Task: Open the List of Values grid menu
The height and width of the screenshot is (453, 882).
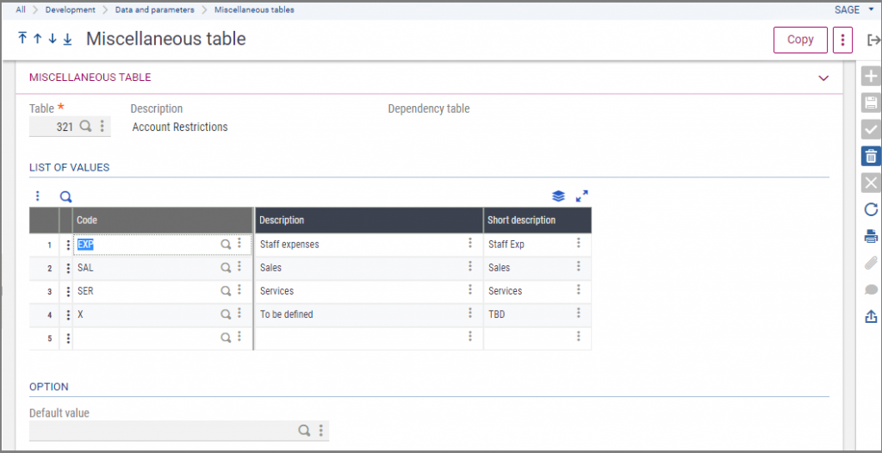Action: (x=38, y=195)
